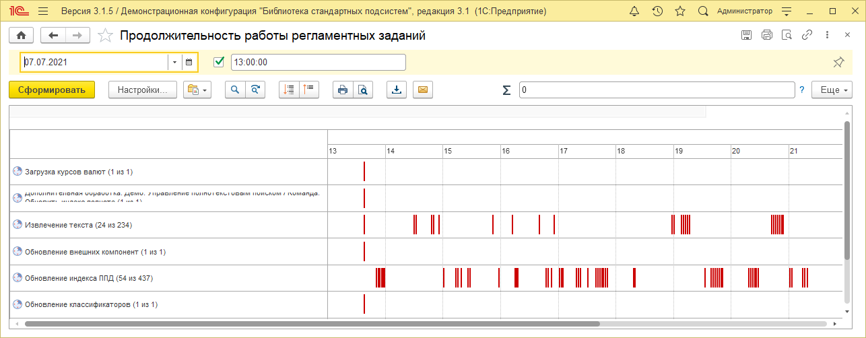The width and height of the screenshot is (866, 338).
Task: Open the date dropdown arrow
Action: coord(175,62)
